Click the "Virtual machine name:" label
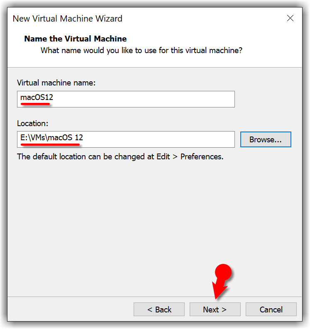This screenshot has width=310, height=329. [x=56, y=83]
